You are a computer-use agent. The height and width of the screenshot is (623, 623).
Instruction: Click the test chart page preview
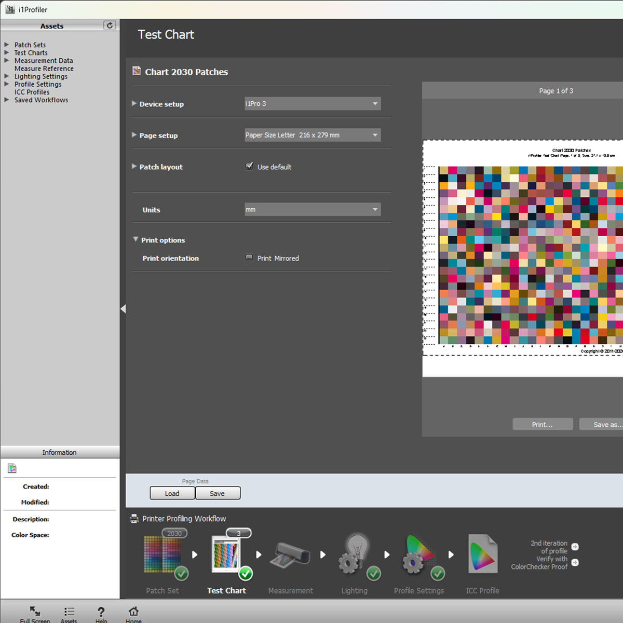click(523, 258)
